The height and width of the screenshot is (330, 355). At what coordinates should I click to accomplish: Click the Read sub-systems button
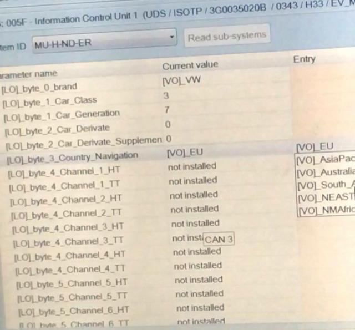(x=227, y=36)
